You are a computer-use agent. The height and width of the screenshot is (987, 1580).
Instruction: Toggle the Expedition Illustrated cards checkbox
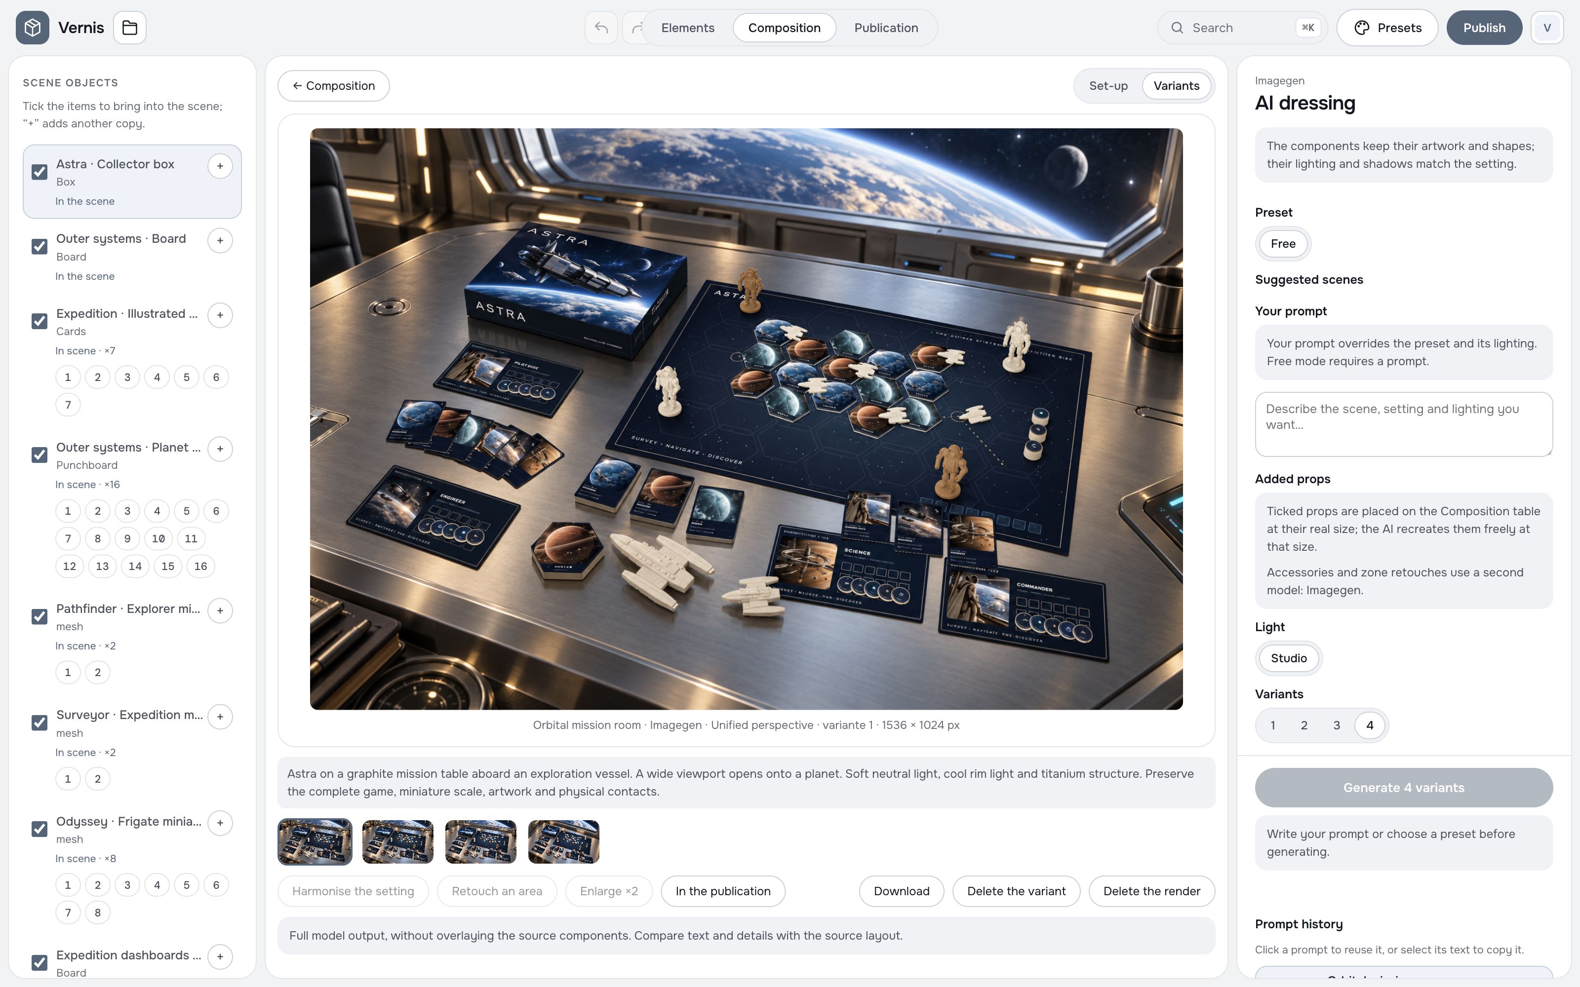39,321
